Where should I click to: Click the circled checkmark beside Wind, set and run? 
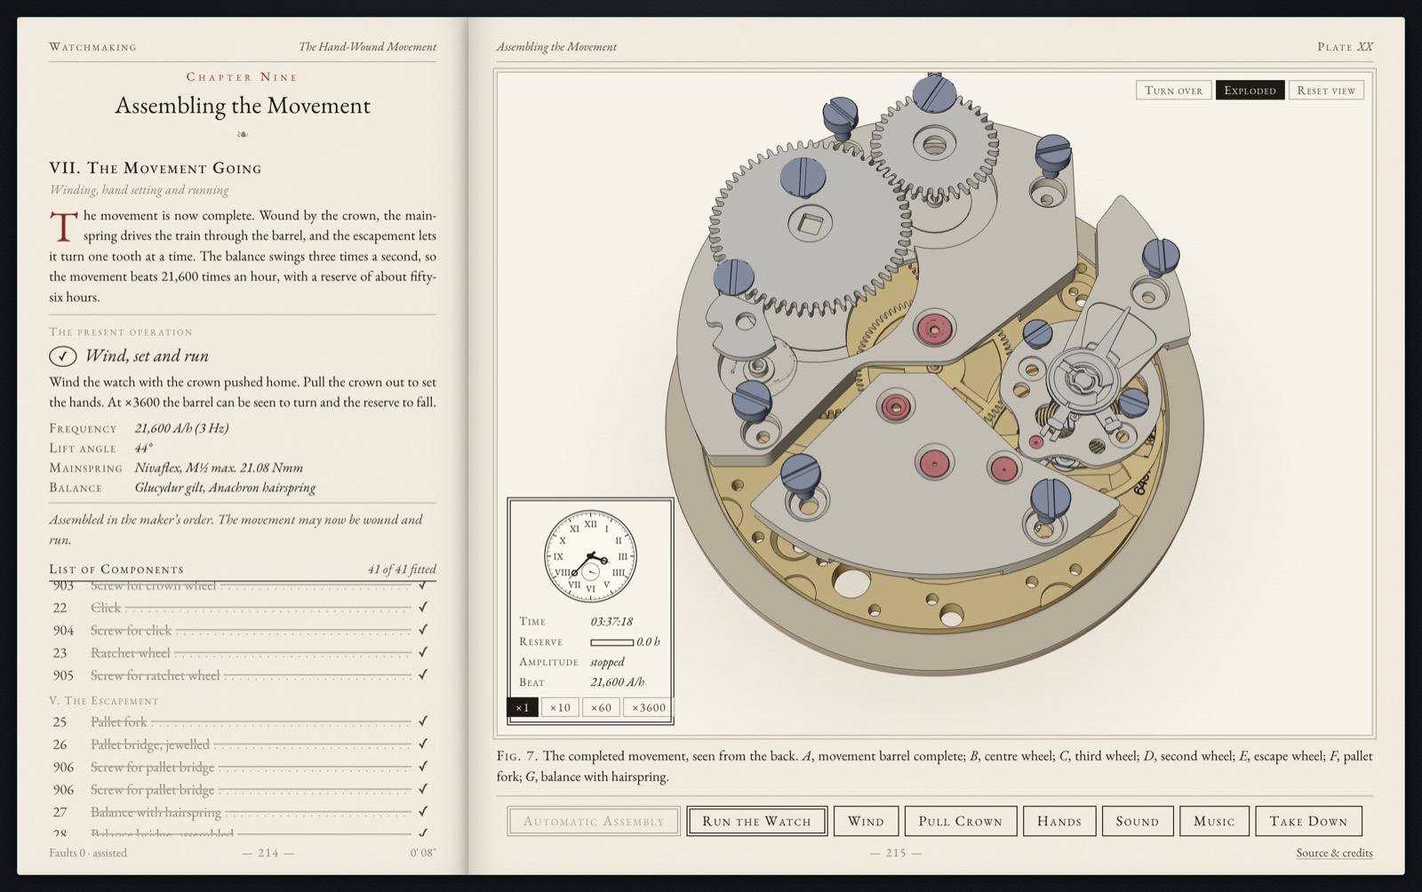coord(62,356)
